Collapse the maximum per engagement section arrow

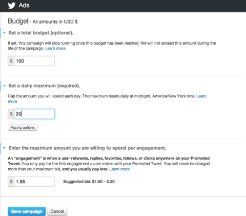tap(5, 148)
